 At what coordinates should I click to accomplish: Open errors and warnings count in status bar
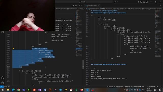[7, 87]
